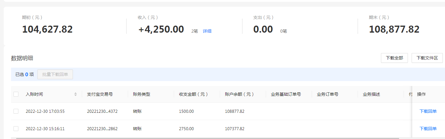Viewport: 445px width, 139px height.
Task: Click the income total +4,250.00
Action: pyautogui.click(x=161, y=29)
